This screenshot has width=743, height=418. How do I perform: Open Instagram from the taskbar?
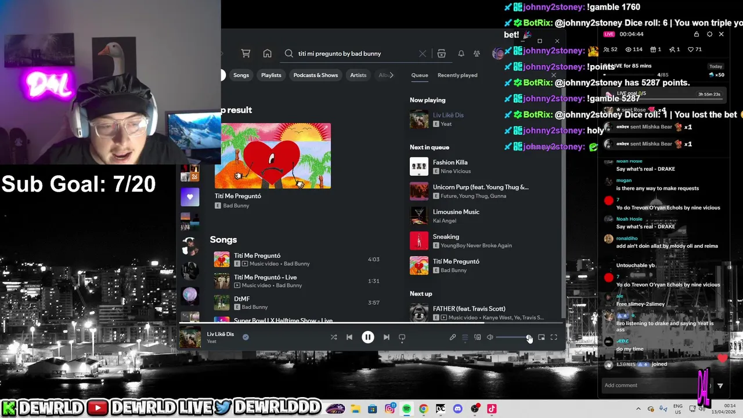(x=389, y=409)
